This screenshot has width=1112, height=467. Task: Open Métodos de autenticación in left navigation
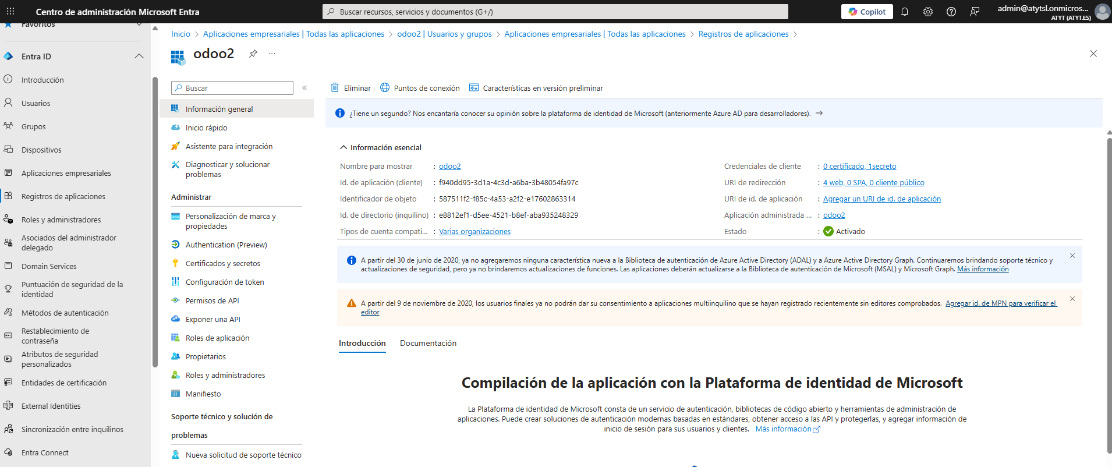coord(65,313)
